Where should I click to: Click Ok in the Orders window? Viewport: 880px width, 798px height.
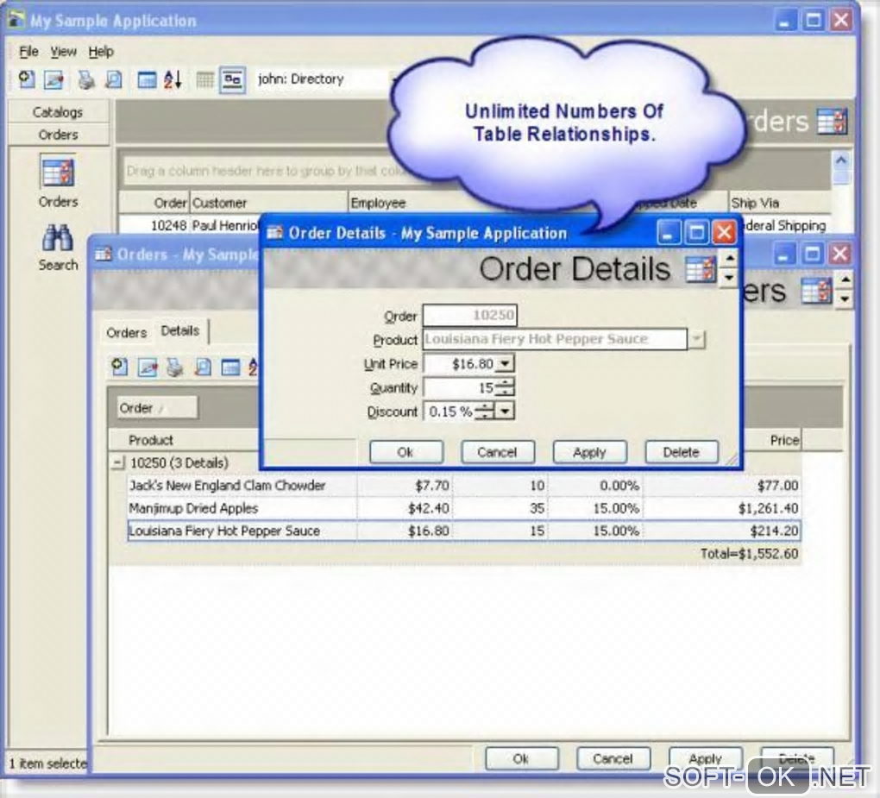521,758
